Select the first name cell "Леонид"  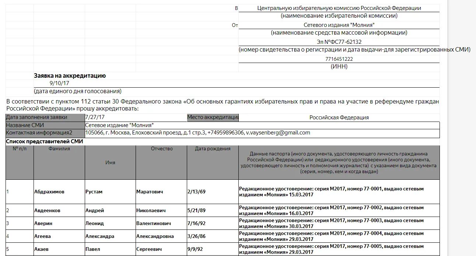tap(111, 223)
